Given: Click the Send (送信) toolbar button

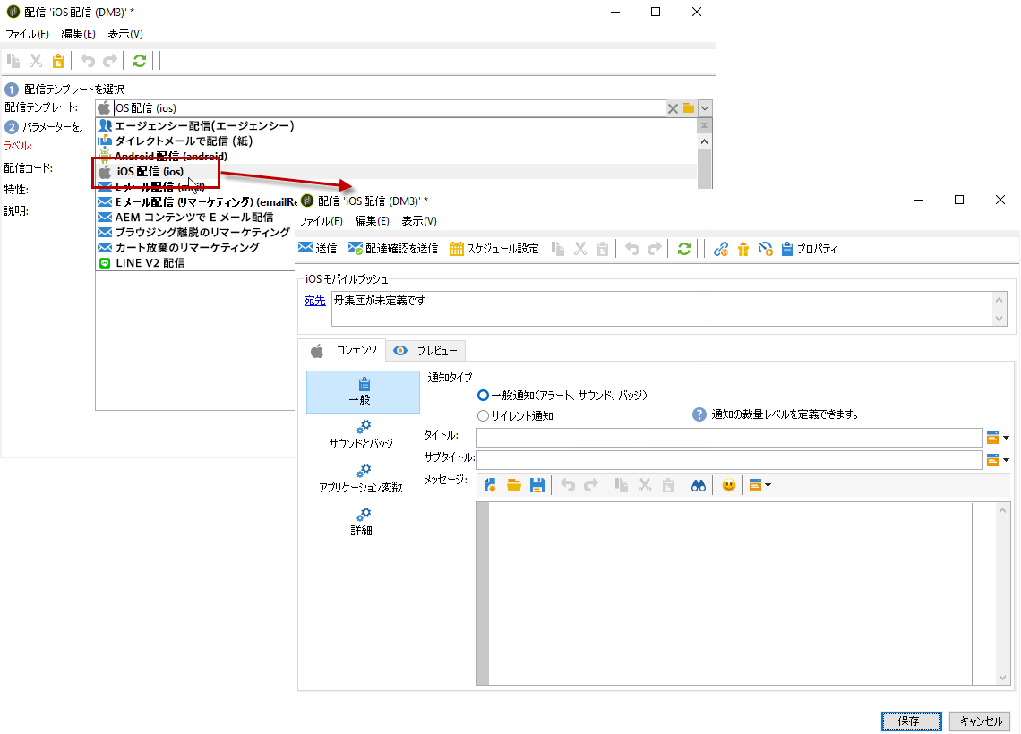Looking at the screenshot, I should click(x=318, y=249).
